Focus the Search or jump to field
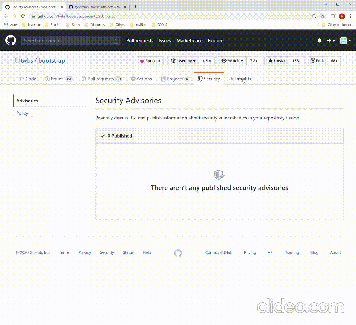 tap(71, 40)
